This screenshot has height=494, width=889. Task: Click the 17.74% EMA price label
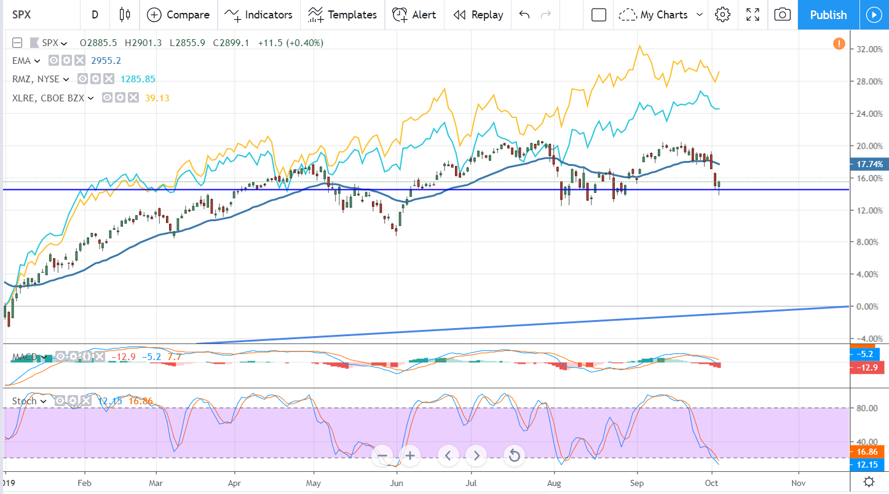(870, 165)
